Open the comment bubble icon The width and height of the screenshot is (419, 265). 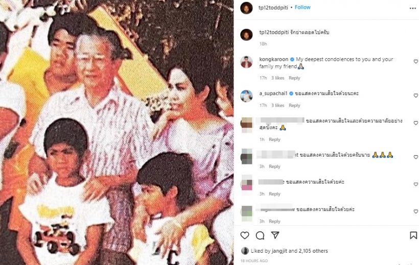pyautogui.click(x=260, y=235)
